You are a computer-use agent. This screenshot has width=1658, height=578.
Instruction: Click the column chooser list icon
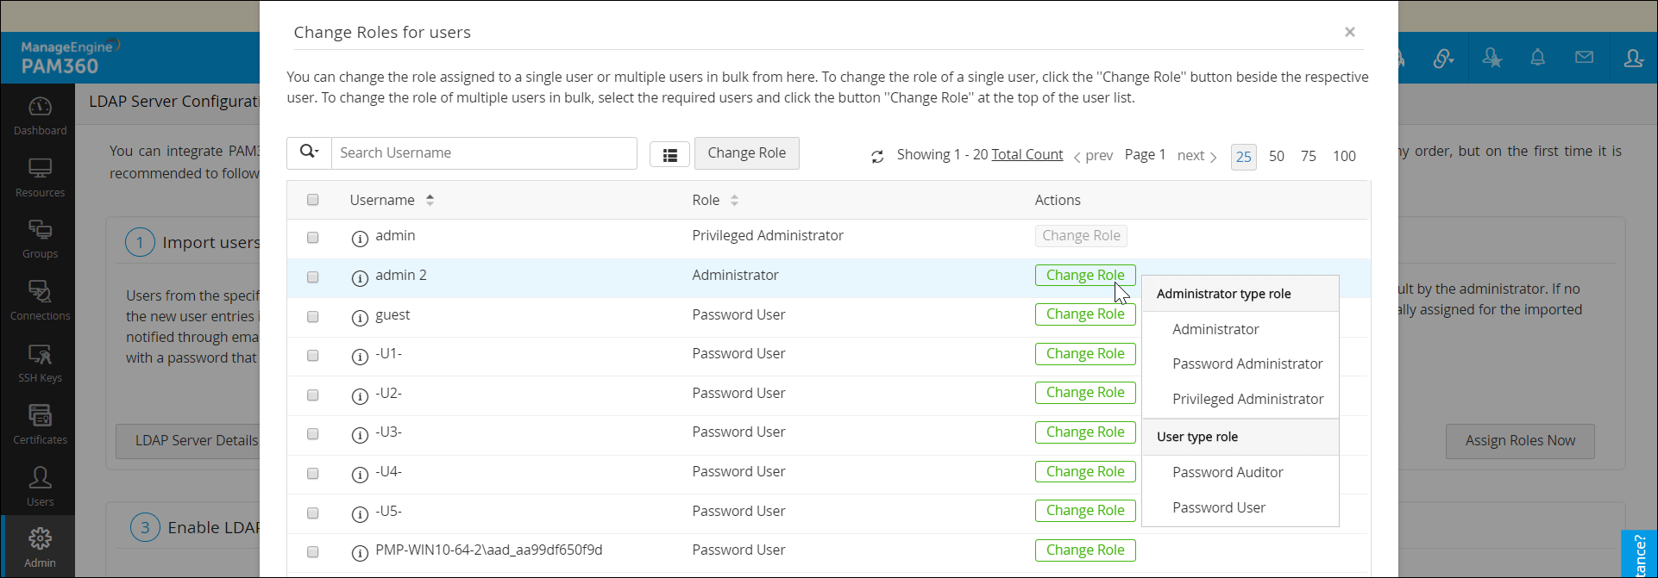(x=669, y=155)
